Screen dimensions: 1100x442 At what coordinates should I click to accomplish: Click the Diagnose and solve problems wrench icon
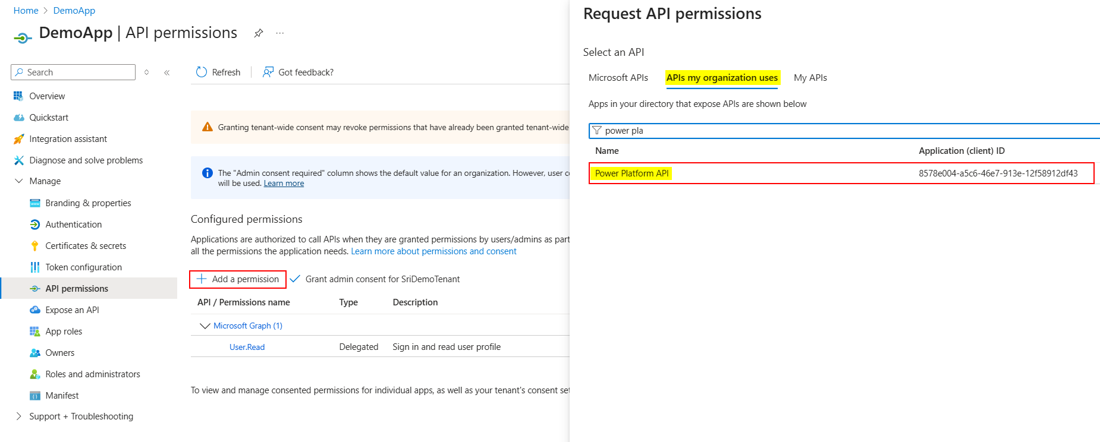click(x=18, y=160)
